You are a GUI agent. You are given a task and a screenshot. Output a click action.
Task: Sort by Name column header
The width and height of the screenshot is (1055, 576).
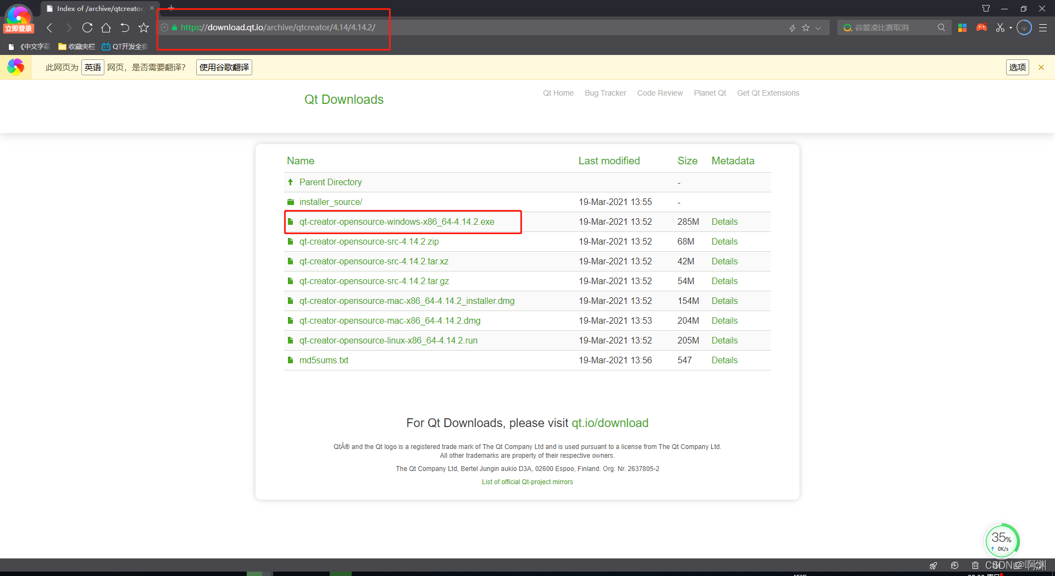[x=301, y=161]
